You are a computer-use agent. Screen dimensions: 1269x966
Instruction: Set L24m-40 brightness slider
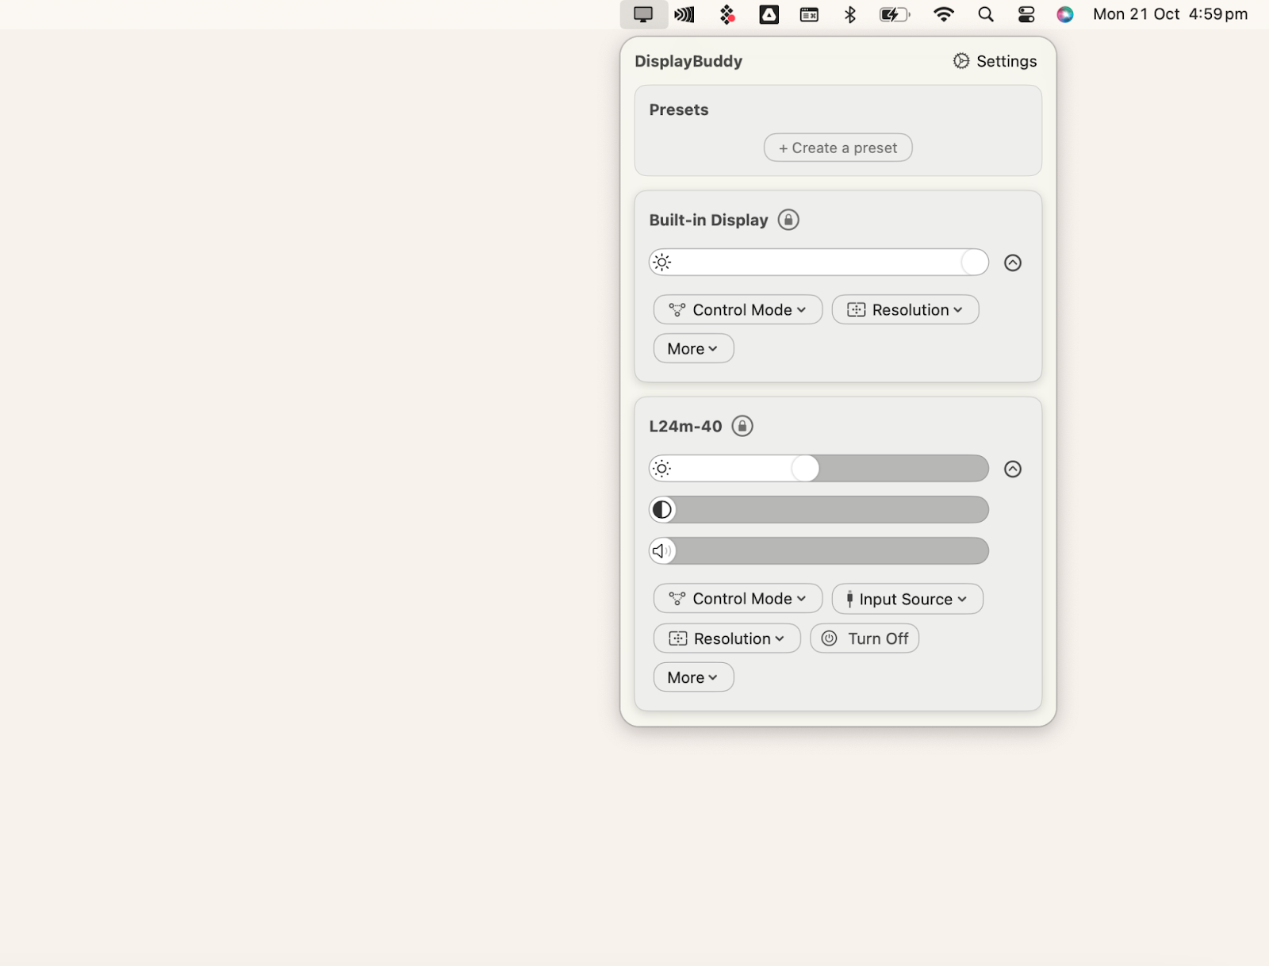tap(819, 469)
